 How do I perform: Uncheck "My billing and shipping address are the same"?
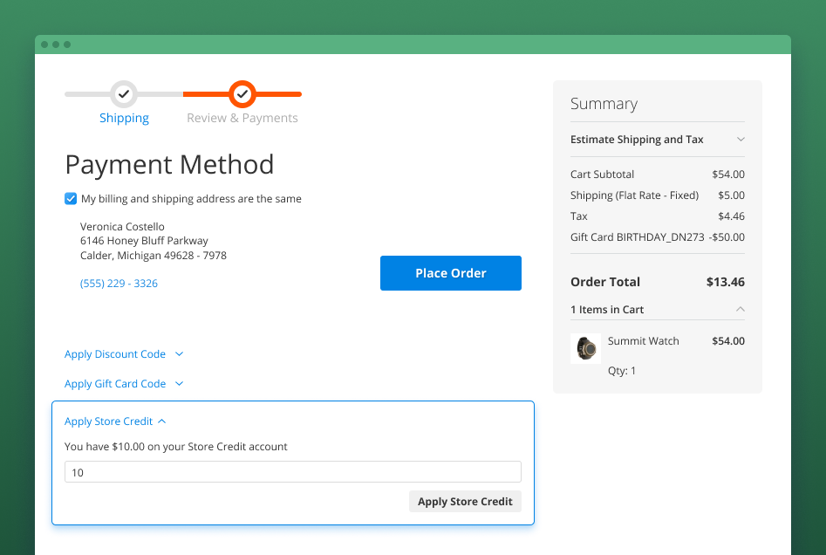70,198
